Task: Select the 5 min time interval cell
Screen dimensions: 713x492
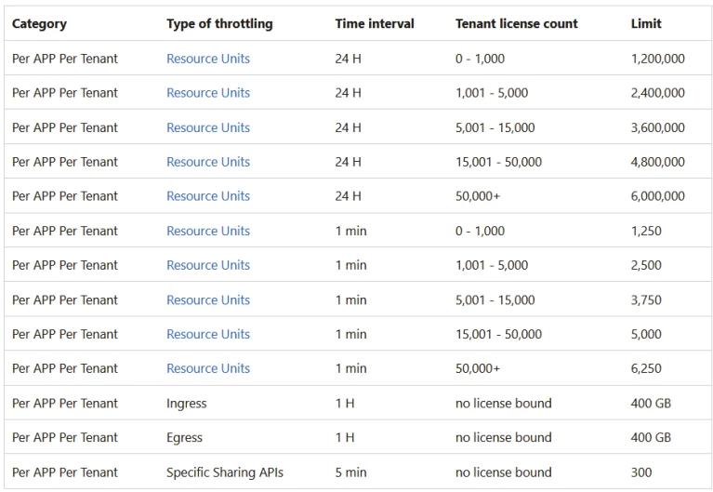Action: 350,472
